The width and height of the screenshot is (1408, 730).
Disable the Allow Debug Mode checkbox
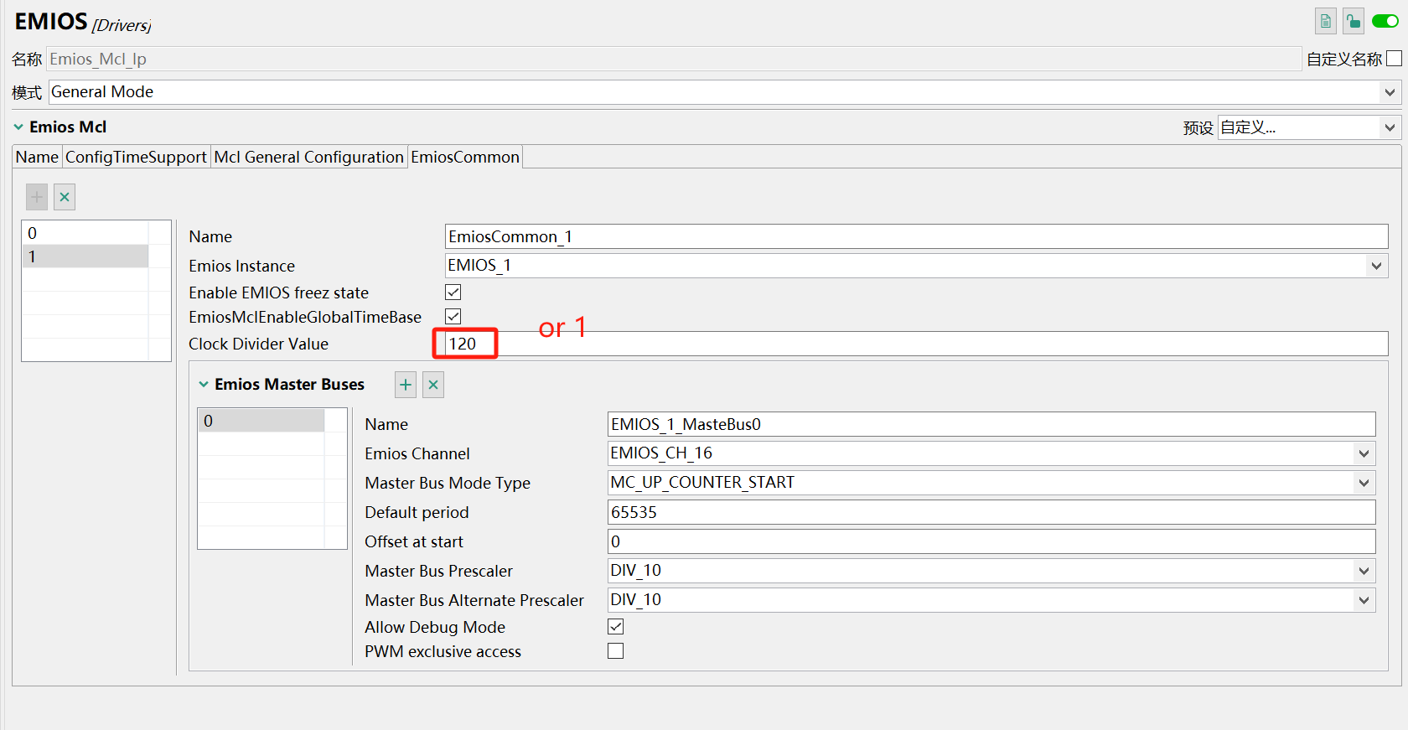click(616, 627)
